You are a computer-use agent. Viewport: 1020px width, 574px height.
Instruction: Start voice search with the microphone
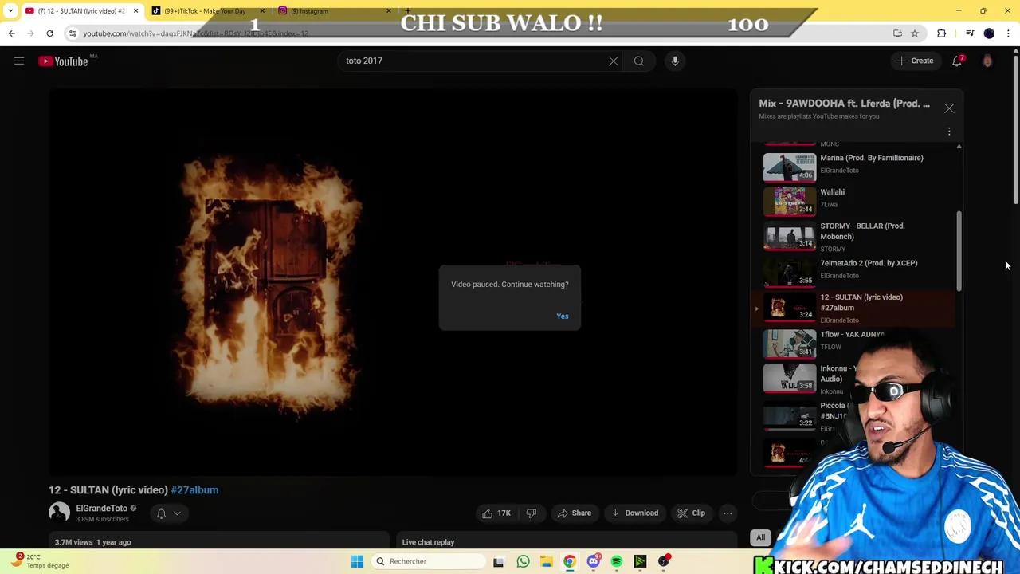click(x=675, y=61)
